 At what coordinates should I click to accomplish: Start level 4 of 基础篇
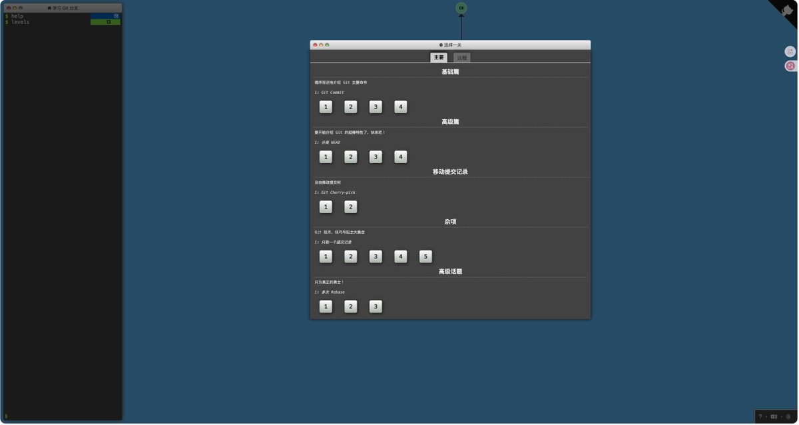[x=400, y=107]
